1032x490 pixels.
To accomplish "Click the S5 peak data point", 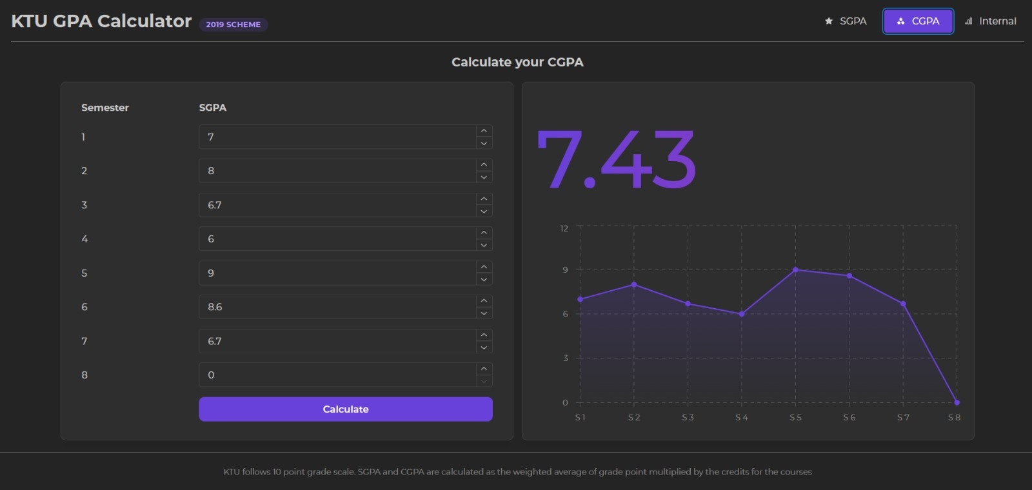I will 795,269.
